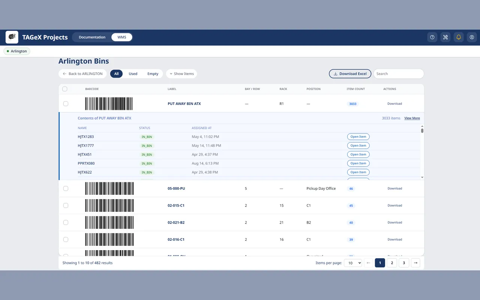Click item count badge 45
The width and height of the screenshot is (480, 300).
351,205
